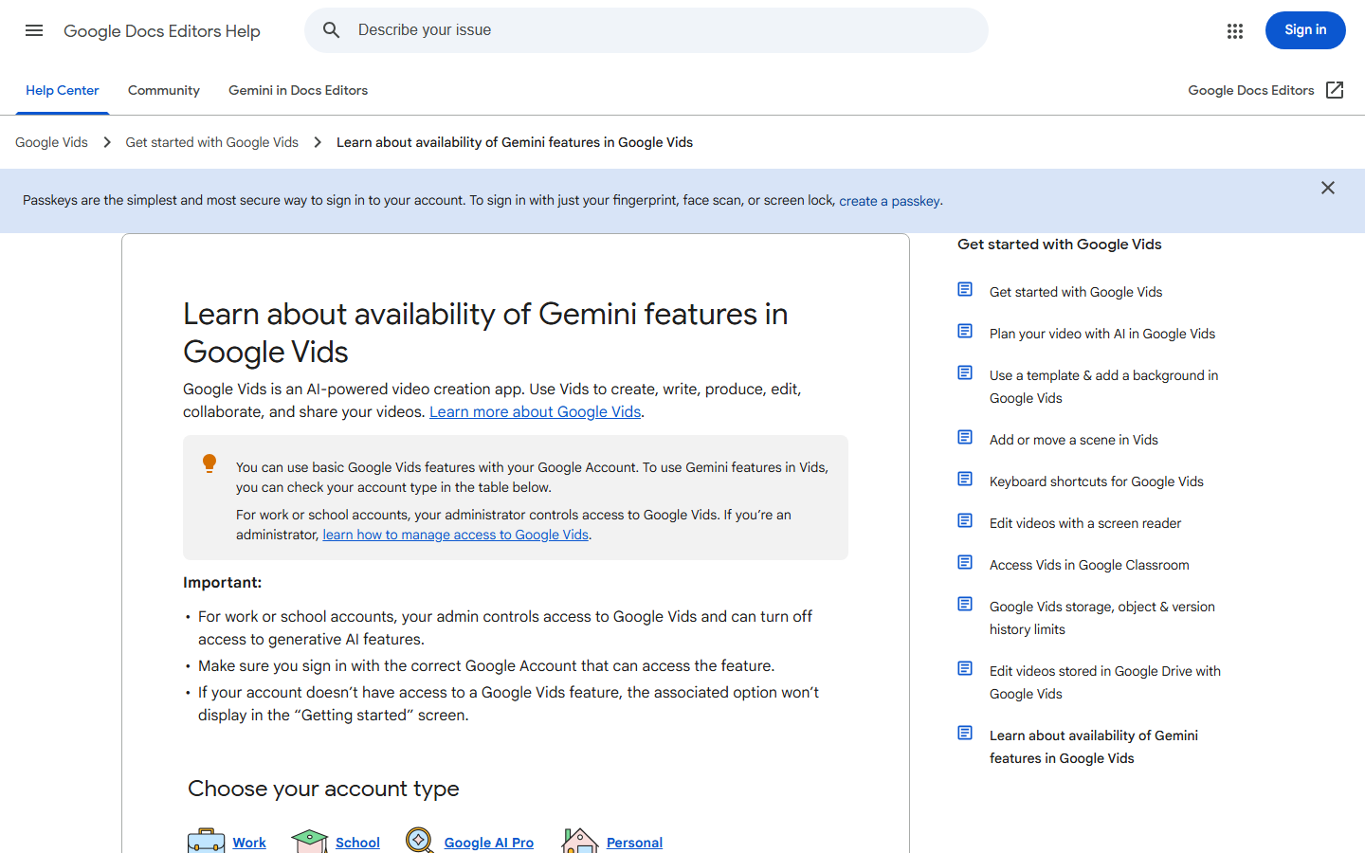Jump to the School account type
Image resolution: width=1365 pixels, height=853 pixels.
357,843
